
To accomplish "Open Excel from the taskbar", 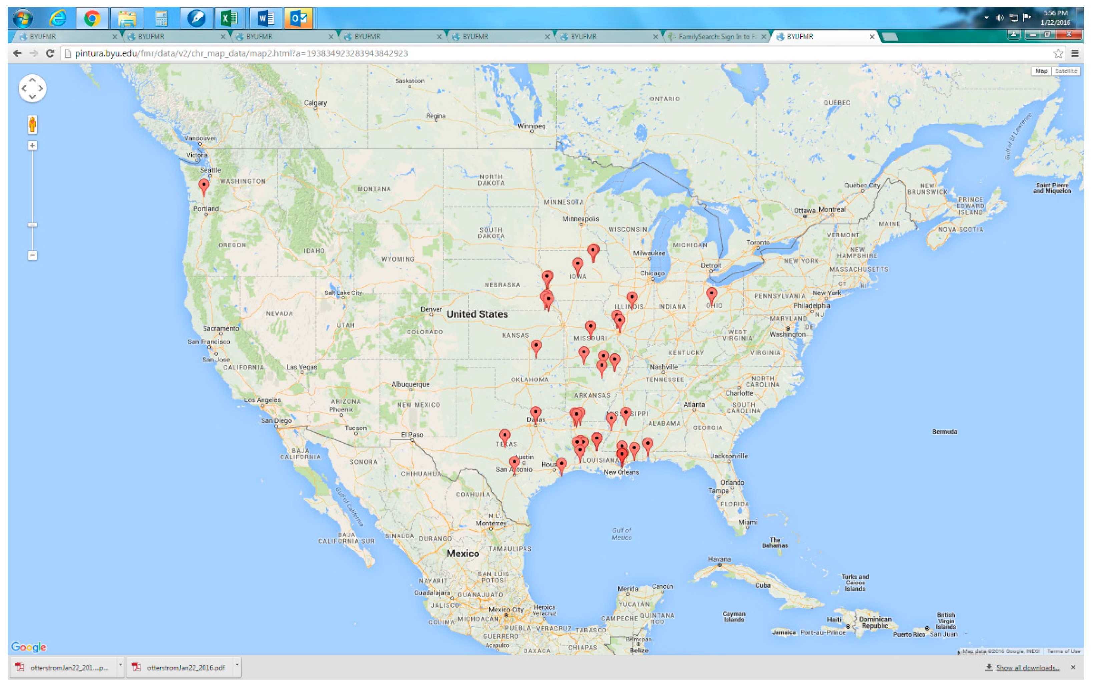I will (x=229, y=19).
